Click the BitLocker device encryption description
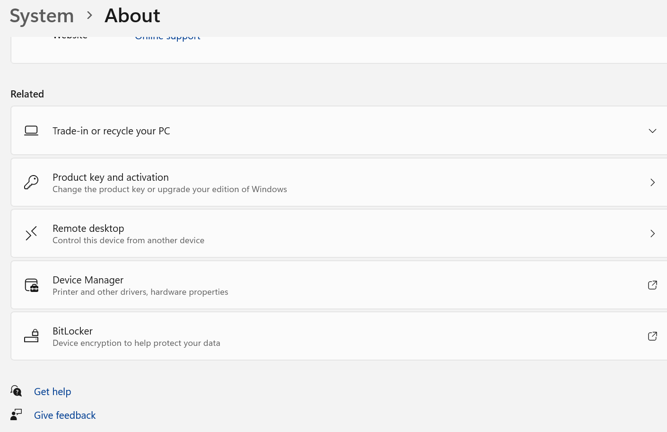The image size is (667, 432). [136, 343]
